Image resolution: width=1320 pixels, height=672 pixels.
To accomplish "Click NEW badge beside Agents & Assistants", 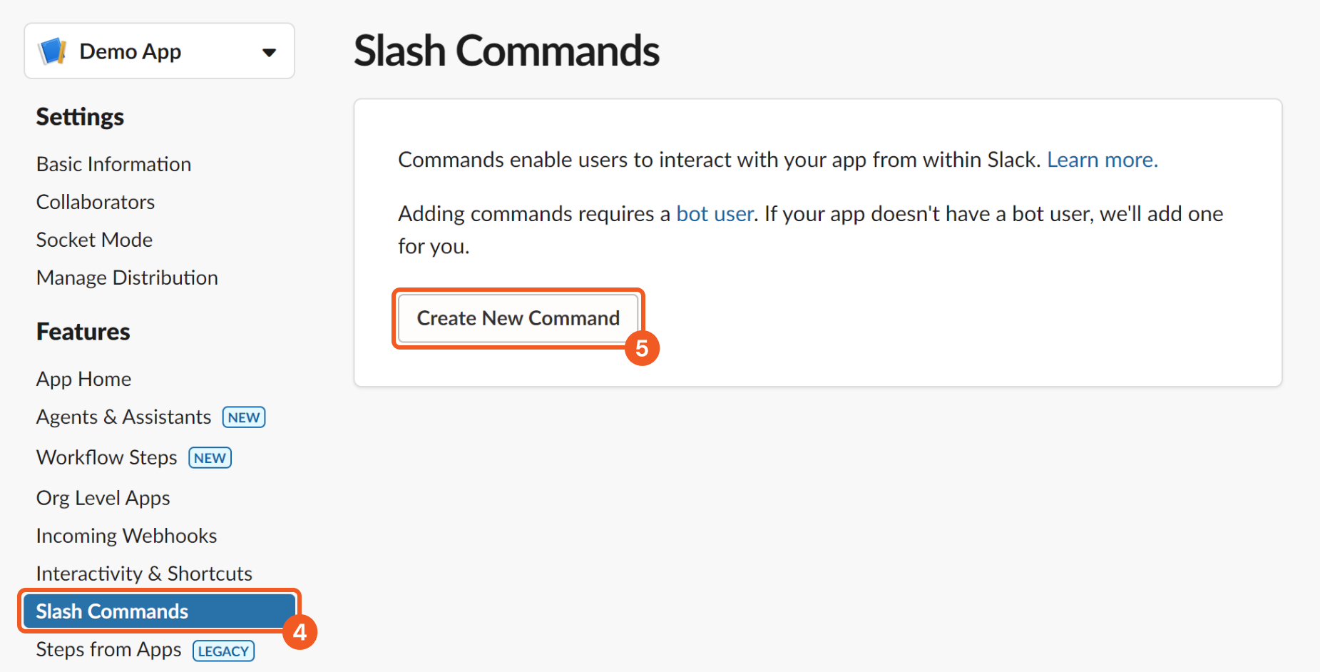I will pos(244,417).
